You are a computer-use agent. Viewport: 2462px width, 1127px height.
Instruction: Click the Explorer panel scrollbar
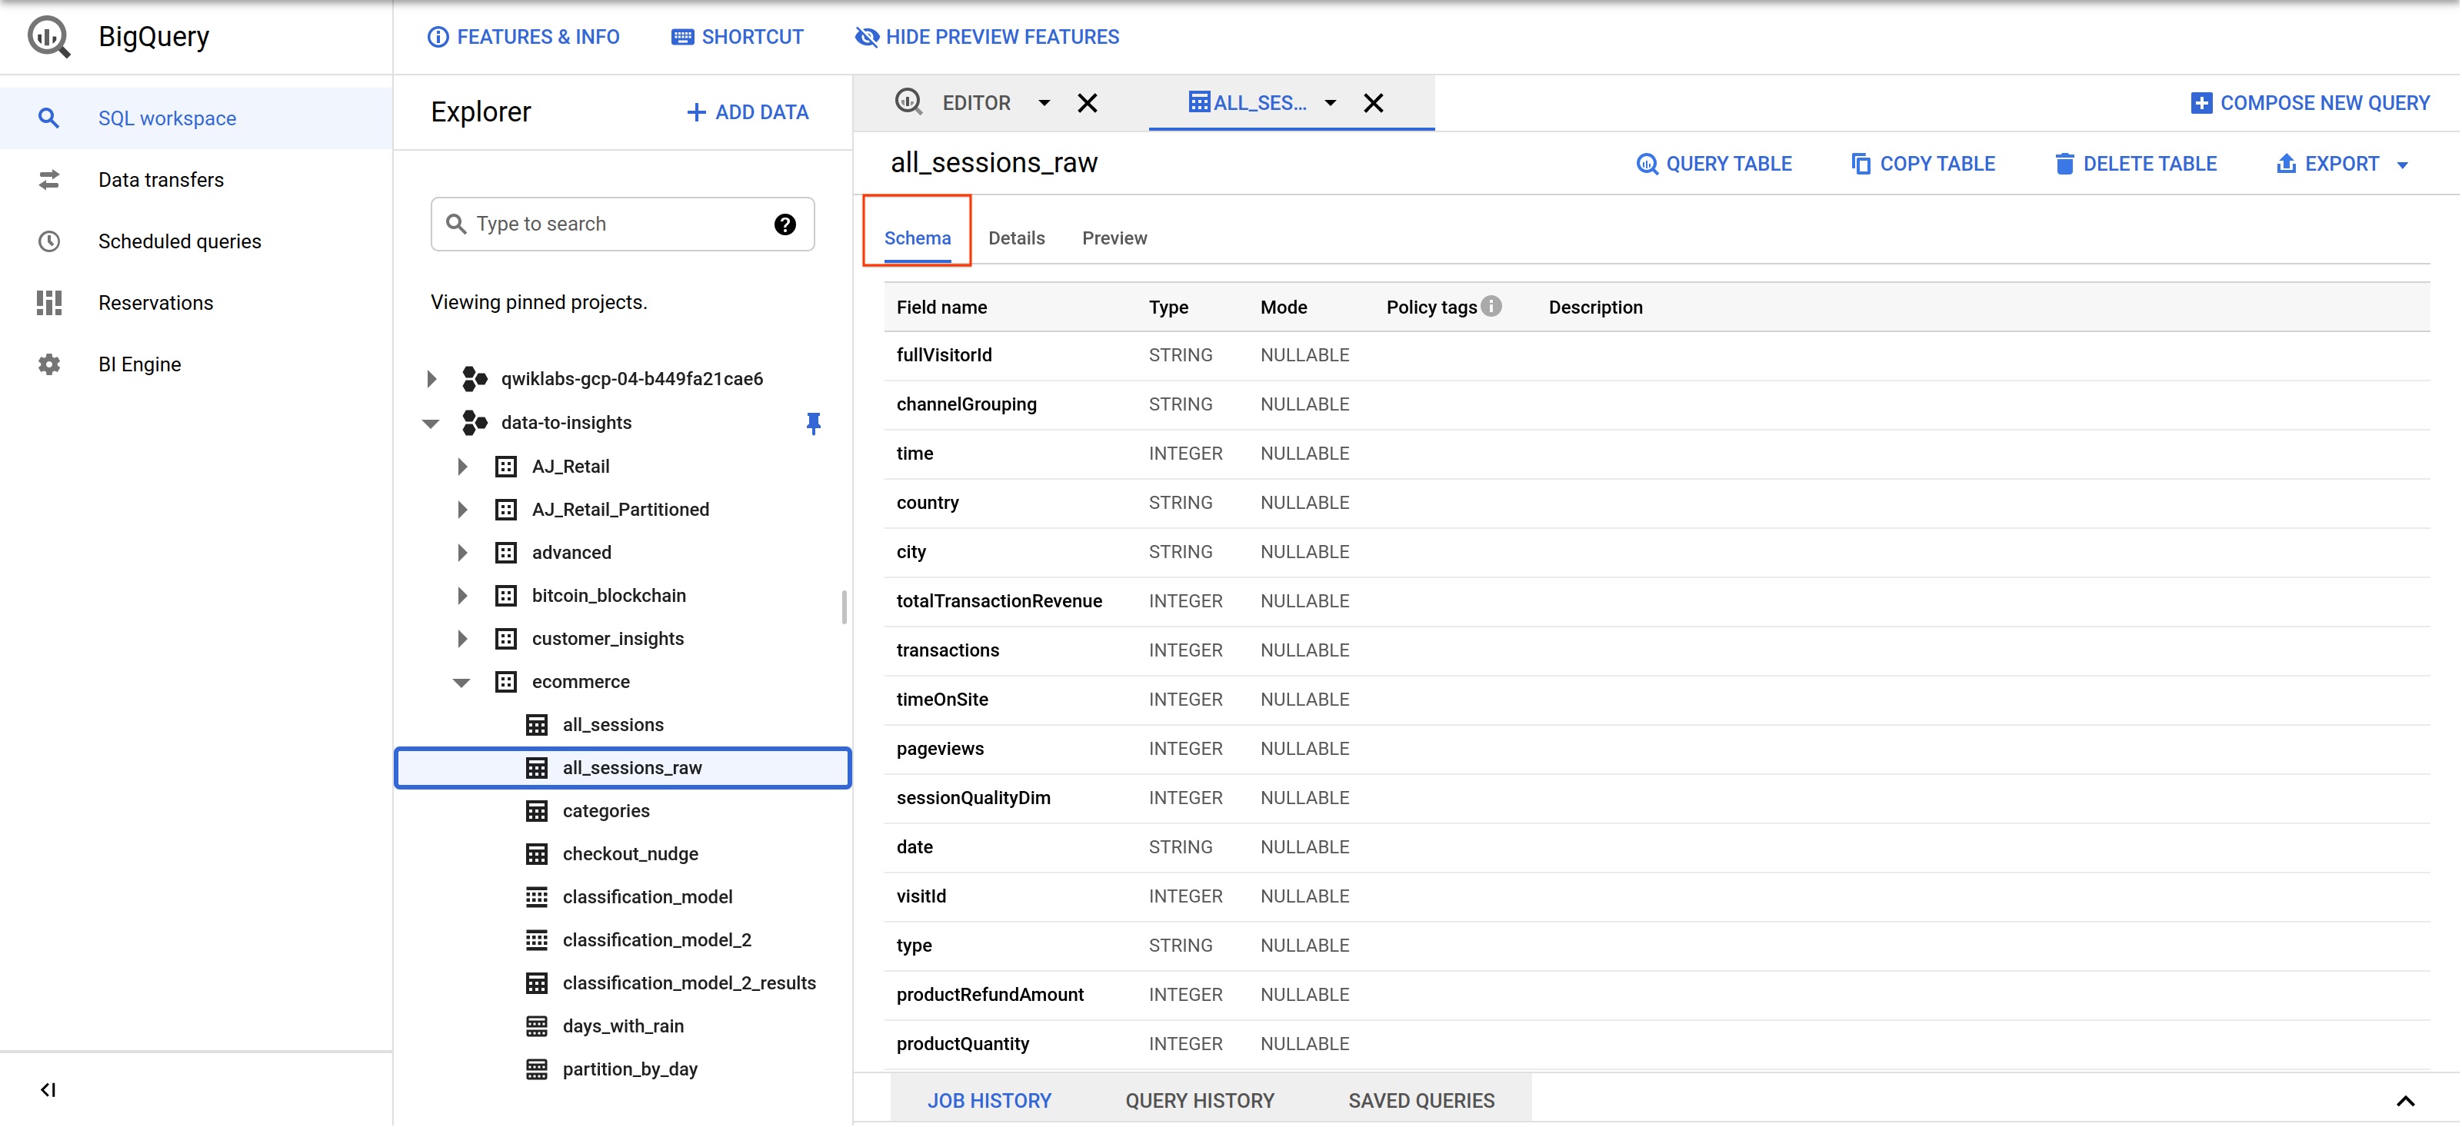pos(844,607)
